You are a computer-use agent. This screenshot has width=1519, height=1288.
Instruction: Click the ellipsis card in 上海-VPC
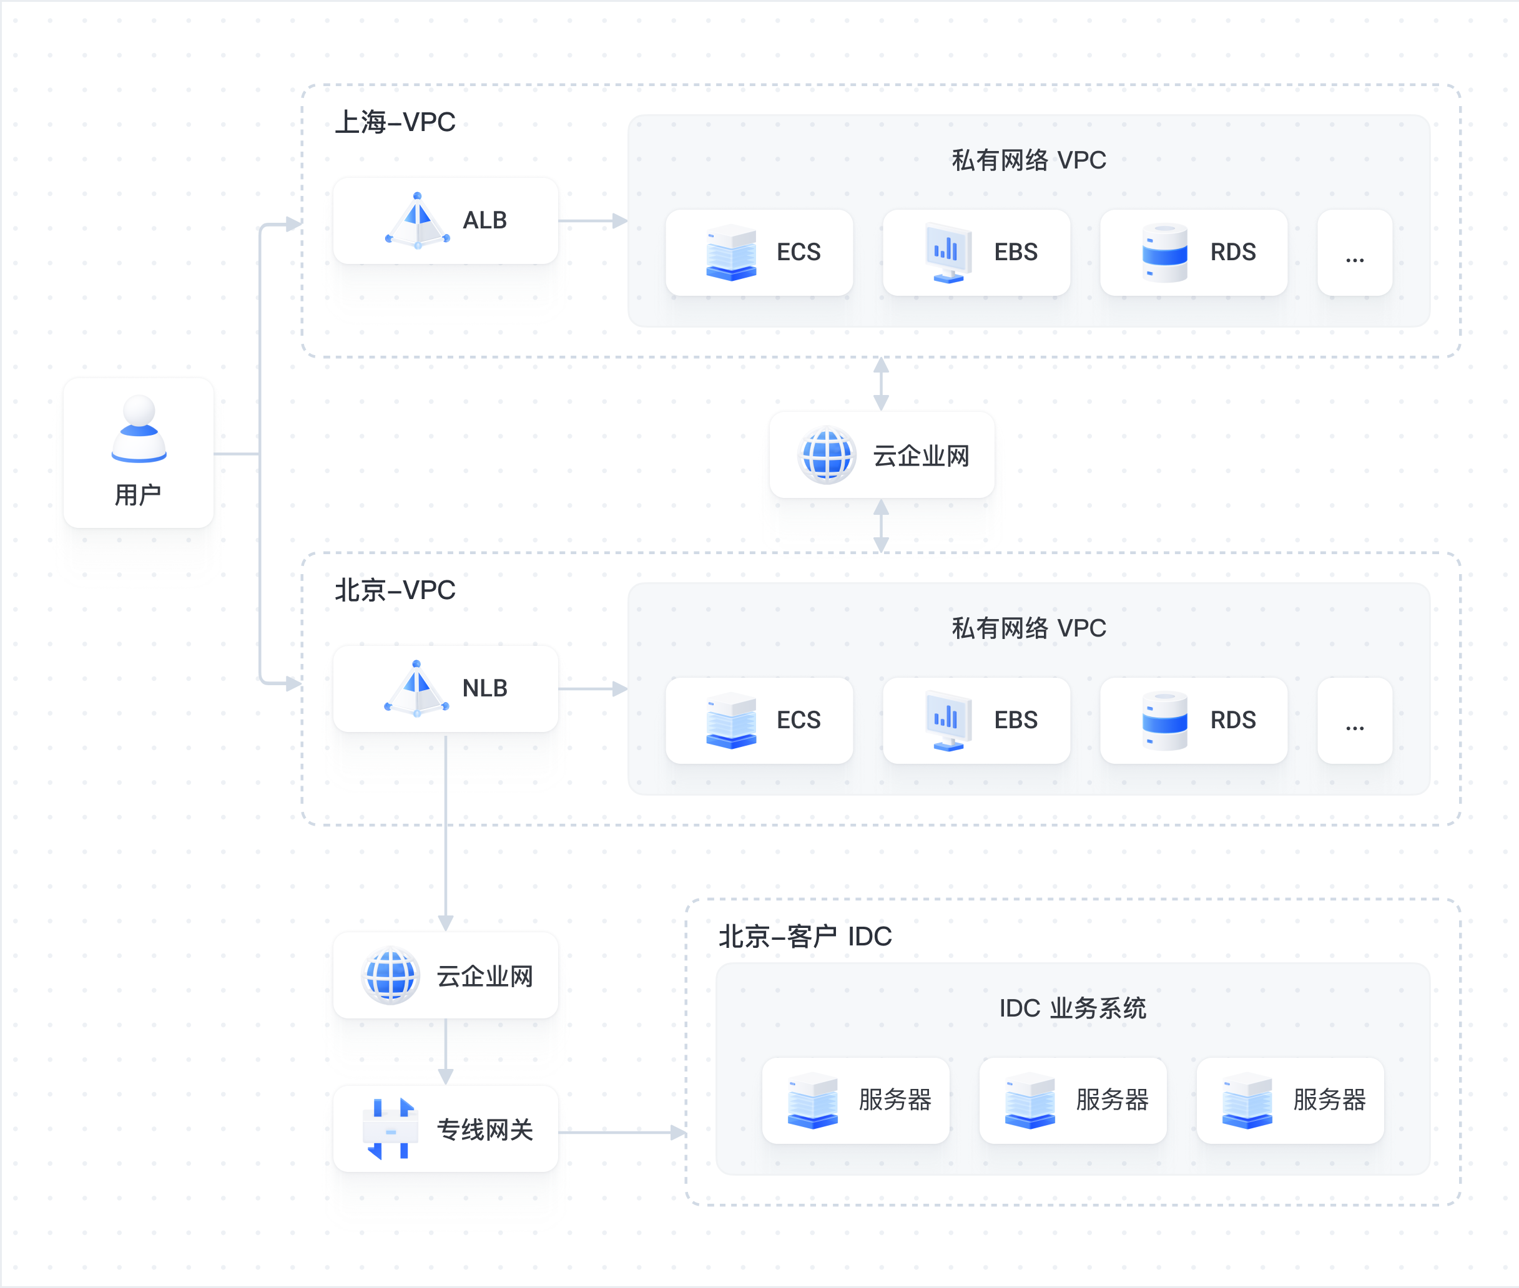(x=1355, y=253)
